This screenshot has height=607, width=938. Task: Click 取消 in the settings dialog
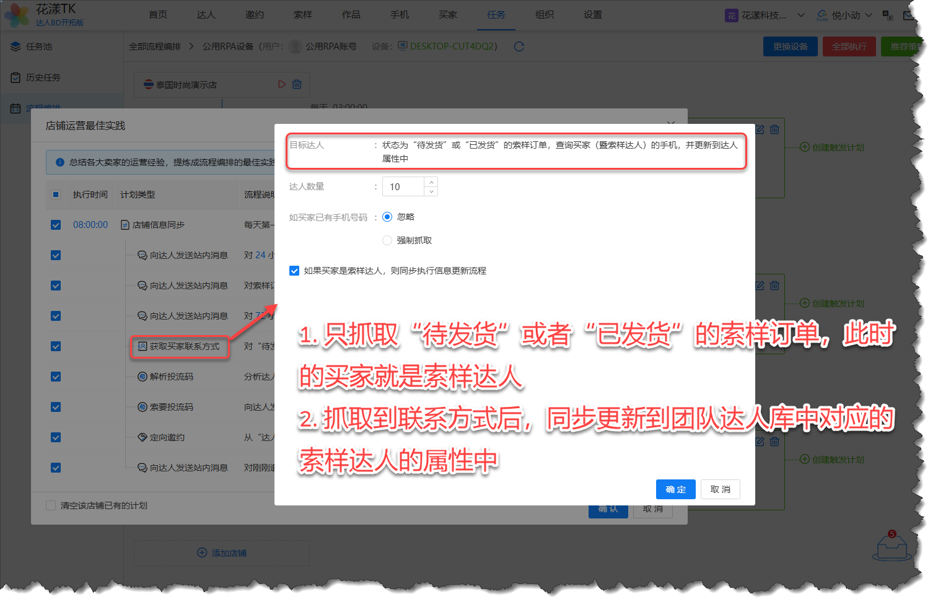click(720, 489)
